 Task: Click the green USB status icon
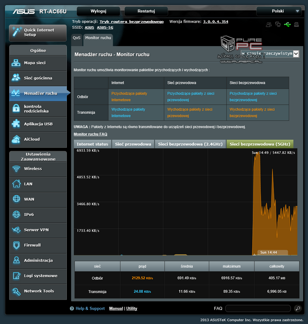click(287, 25)
